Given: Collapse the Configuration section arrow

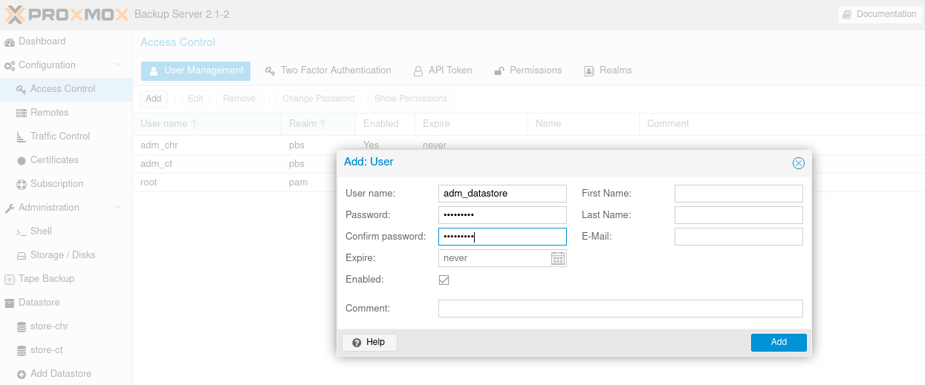Looking at the screenshot, I should 117,65.
